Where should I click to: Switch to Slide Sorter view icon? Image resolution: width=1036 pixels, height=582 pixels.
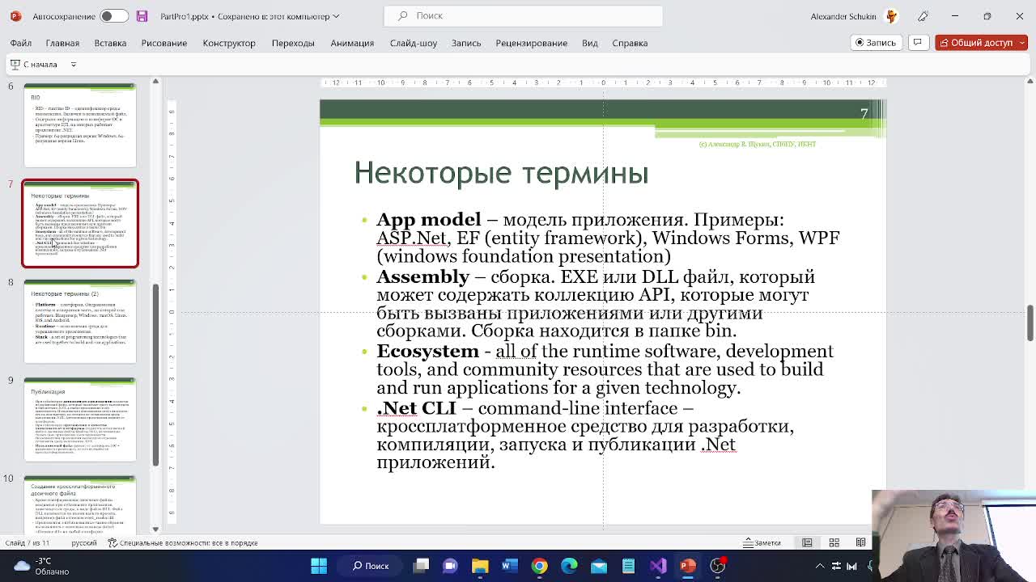834,542
